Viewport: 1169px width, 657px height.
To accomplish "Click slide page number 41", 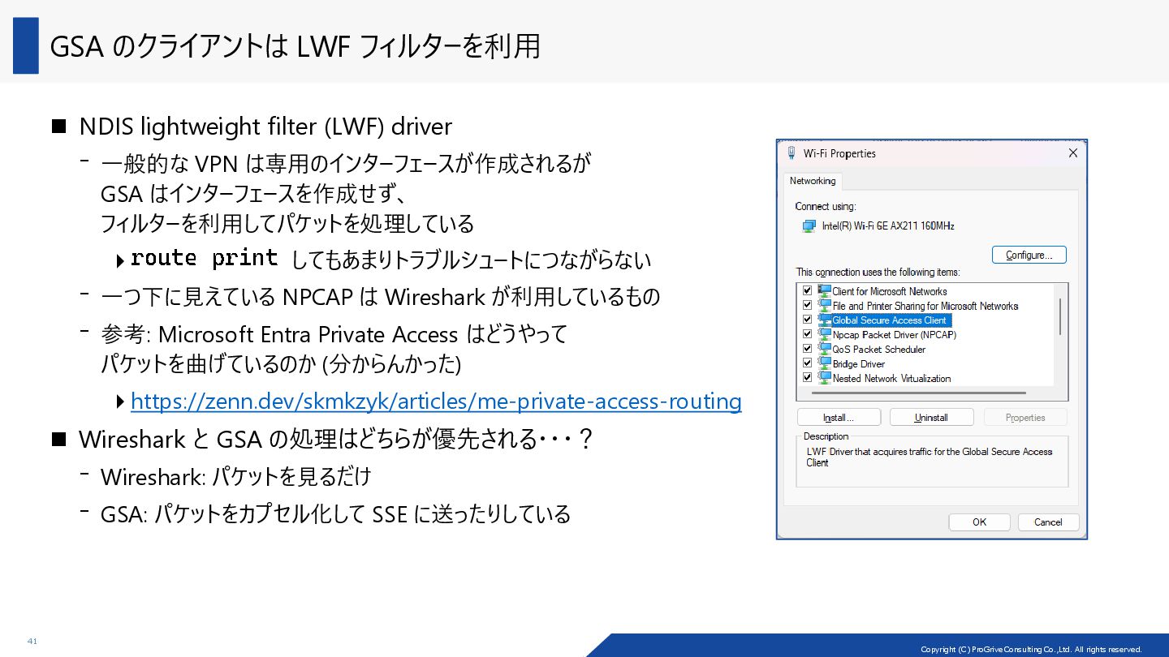I will (32, 641).
